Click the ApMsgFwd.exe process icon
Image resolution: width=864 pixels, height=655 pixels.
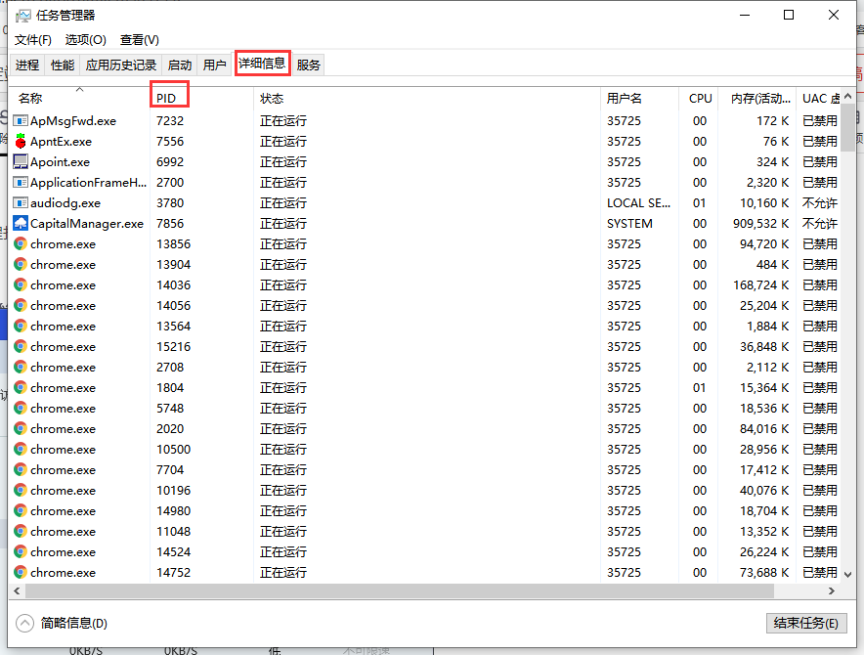[x=22, y=120]
